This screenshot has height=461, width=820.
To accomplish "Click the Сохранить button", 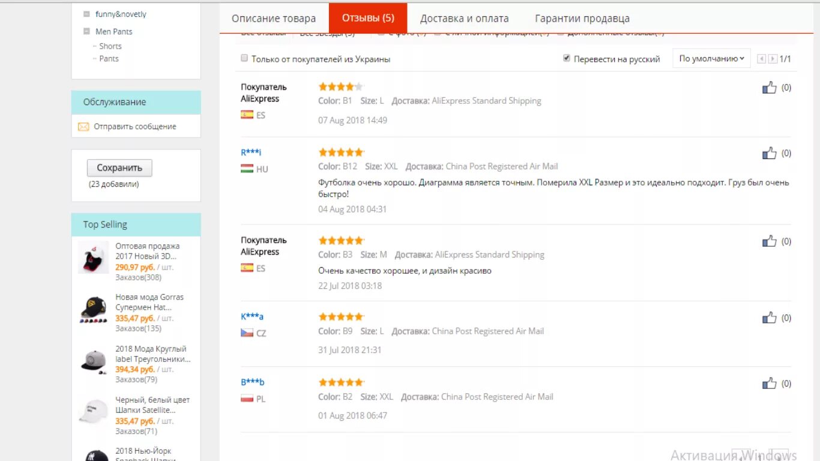I will click(119, 167).
